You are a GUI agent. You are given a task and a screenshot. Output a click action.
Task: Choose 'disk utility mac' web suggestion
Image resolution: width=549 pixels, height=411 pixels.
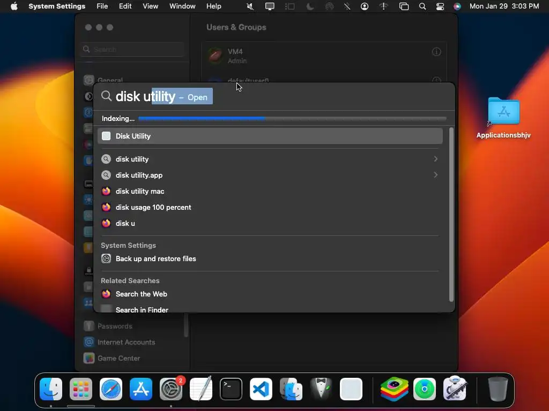pos(270,191)
